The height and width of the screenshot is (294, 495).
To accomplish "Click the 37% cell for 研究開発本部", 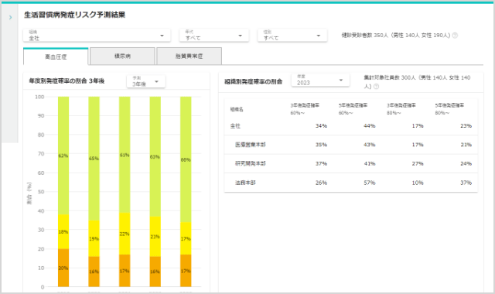I will (x=322, y=163).
